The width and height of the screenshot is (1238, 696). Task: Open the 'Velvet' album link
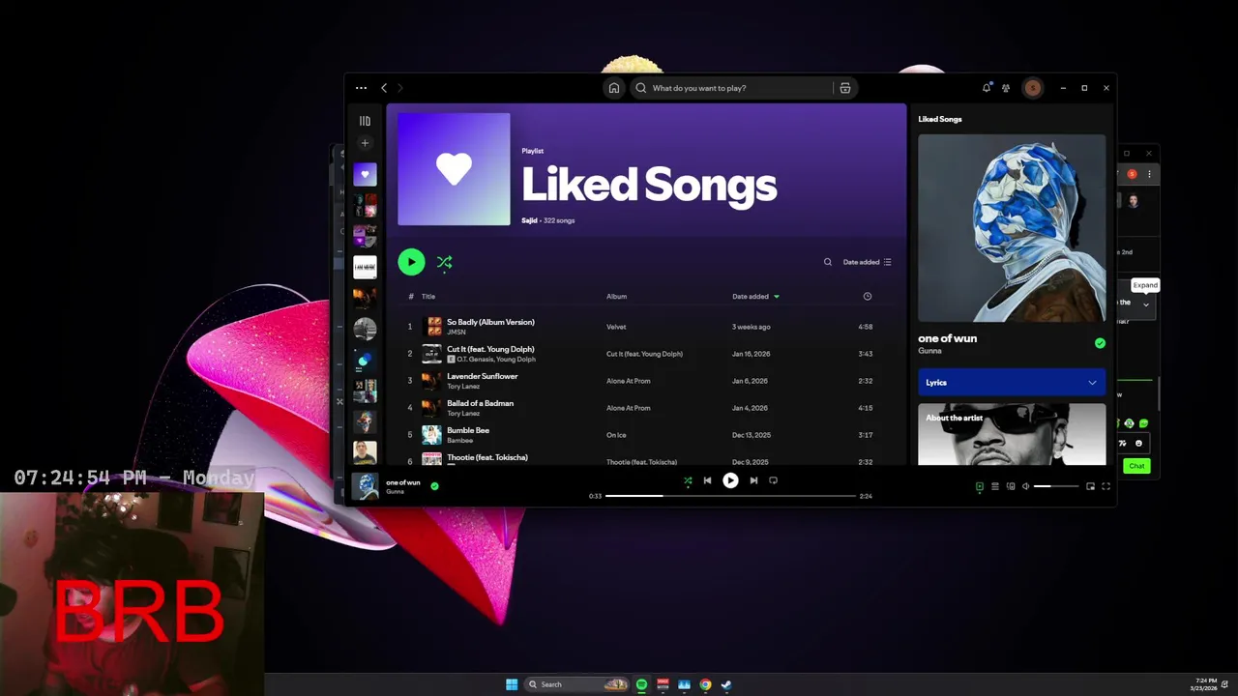(x=616, y=327)
